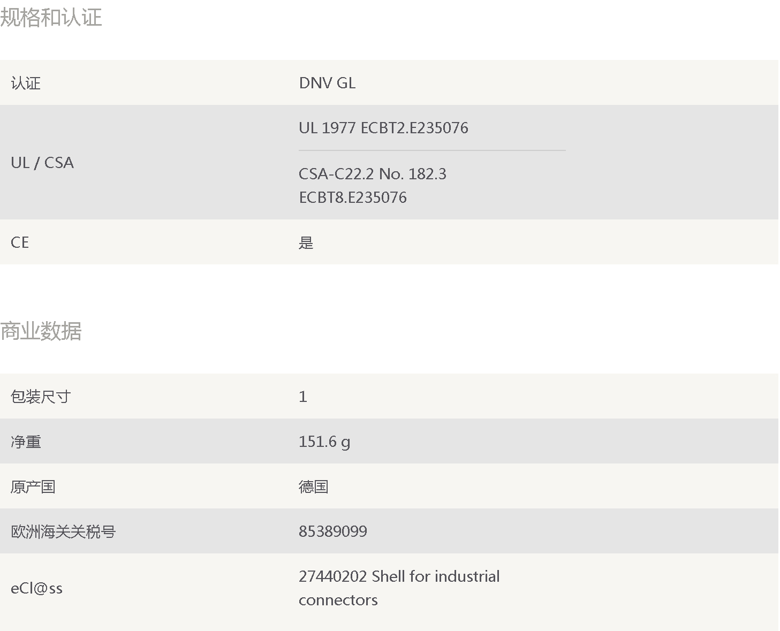Select the 欧洲海关关税号 row label
The width and height of the screenshot is (780, 631).
tap(63, 531)
